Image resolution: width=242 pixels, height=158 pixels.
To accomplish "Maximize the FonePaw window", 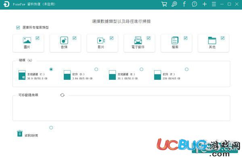I will pos(229,4).
